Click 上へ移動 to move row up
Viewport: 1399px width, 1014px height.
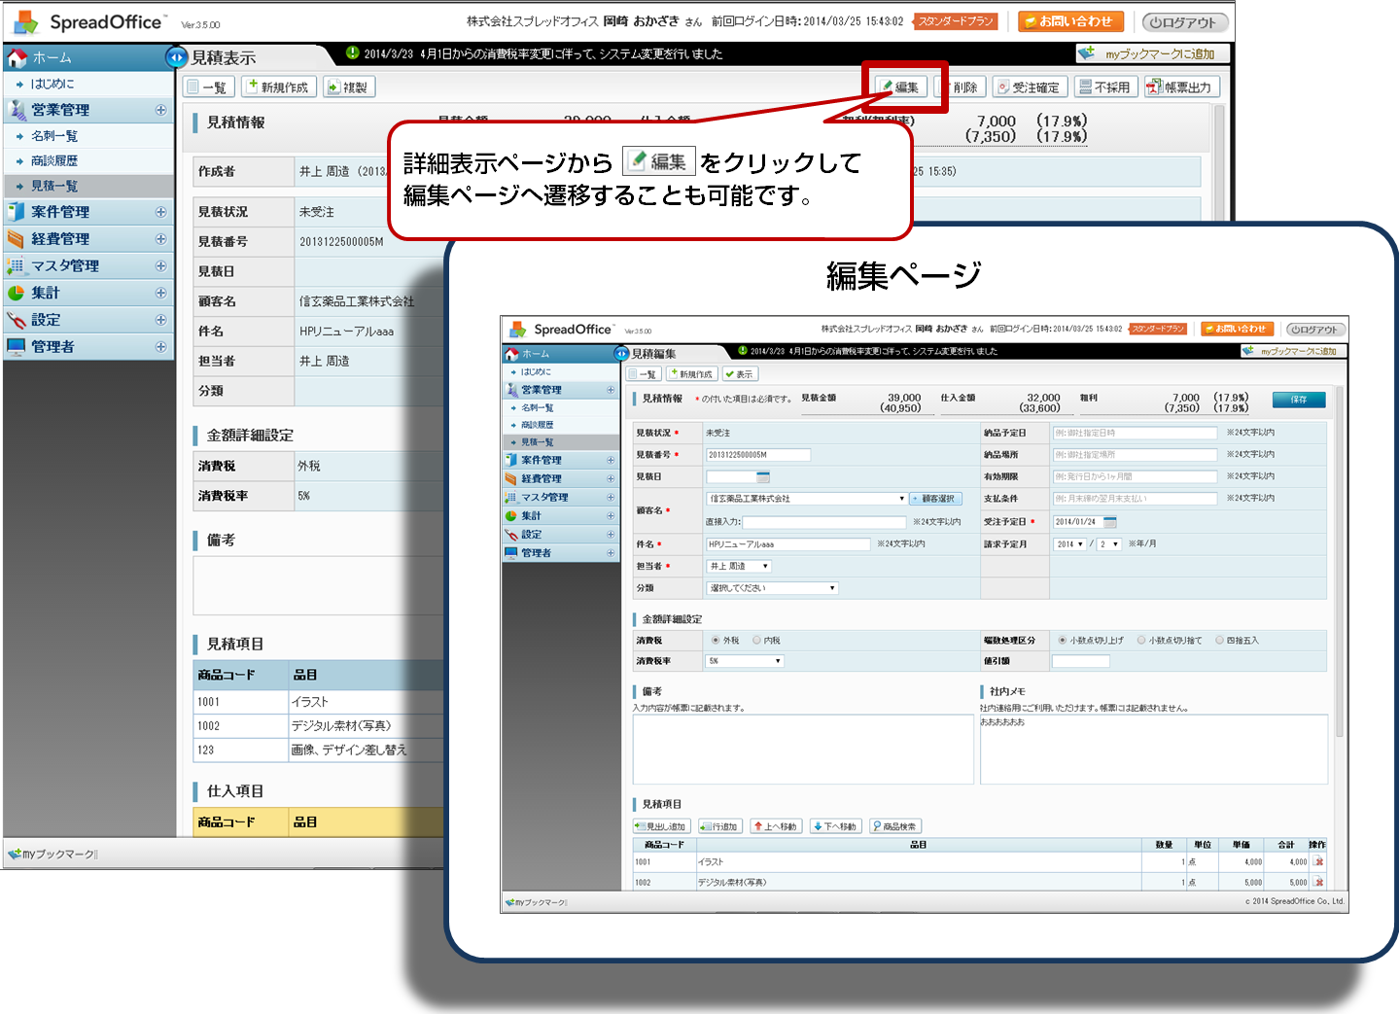[x=776, y=826]
